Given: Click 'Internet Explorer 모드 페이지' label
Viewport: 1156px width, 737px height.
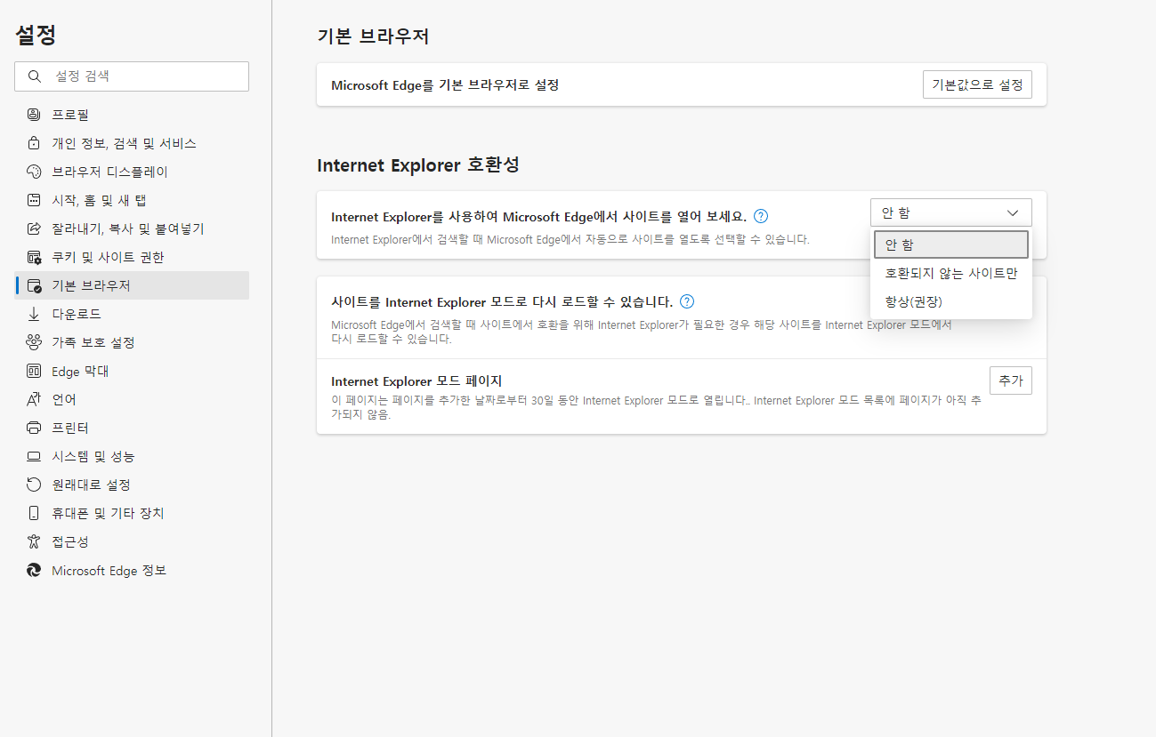Looking at the screenshot, I should (416, 381).
